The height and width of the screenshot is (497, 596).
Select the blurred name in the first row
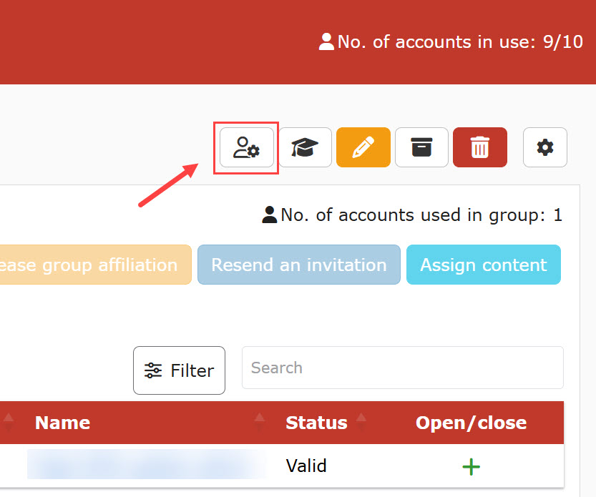[147, 465]
